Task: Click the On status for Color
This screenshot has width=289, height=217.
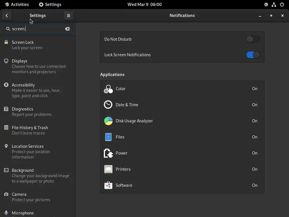Action: 255,89
